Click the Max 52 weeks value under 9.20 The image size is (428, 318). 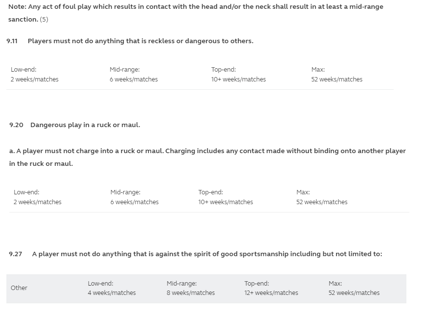tap(321, 202)
